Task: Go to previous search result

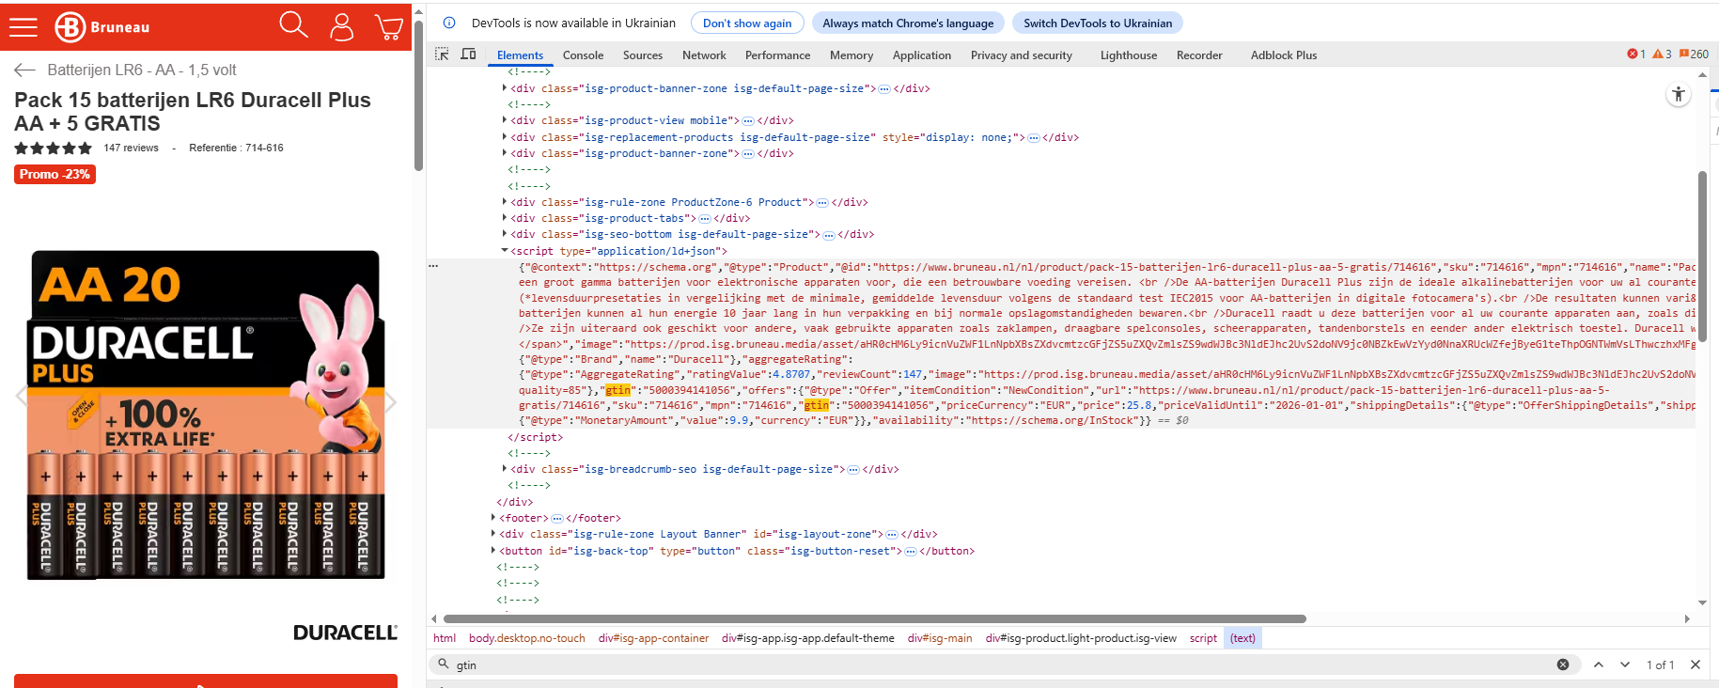Action: point(1599,665)
